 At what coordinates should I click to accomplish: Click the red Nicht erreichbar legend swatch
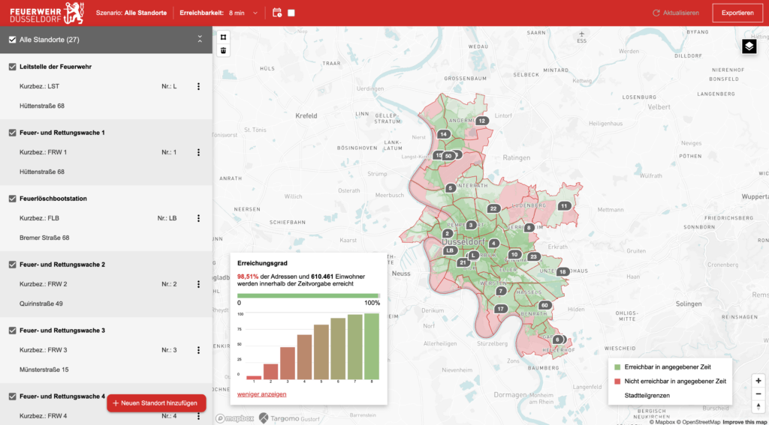click(617, 381)
